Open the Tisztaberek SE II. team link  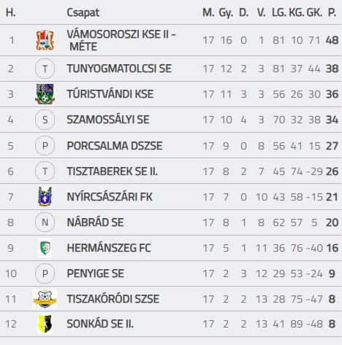[113, 171]
